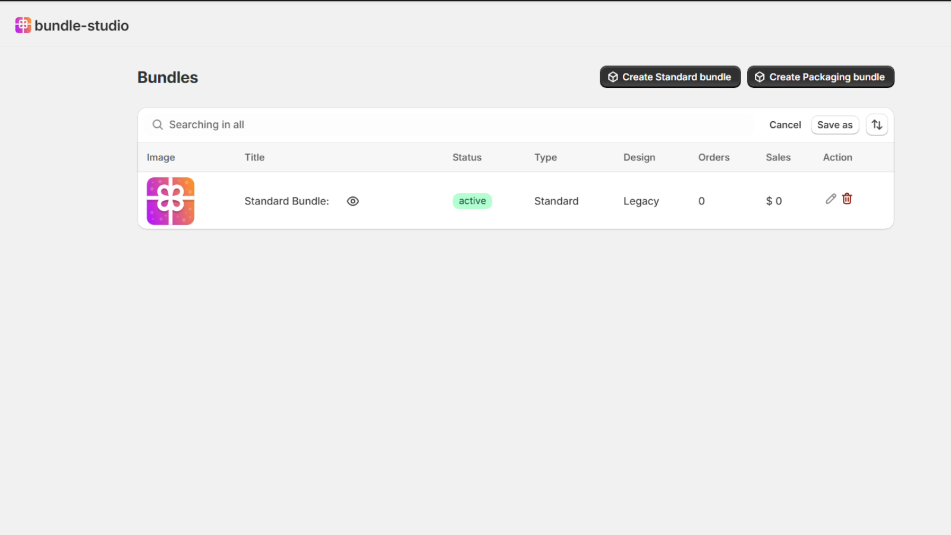Click the Status column header

[467, 158]
